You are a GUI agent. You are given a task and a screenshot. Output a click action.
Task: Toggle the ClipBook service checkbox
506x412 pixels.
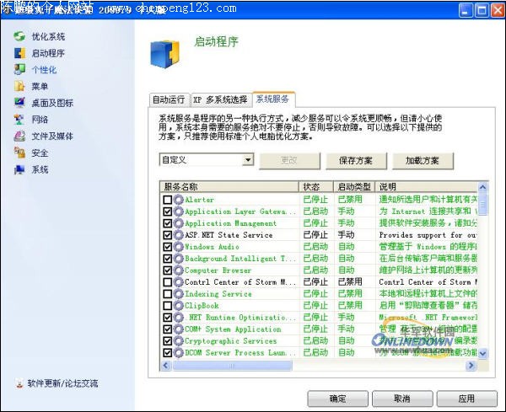point(168,306)
